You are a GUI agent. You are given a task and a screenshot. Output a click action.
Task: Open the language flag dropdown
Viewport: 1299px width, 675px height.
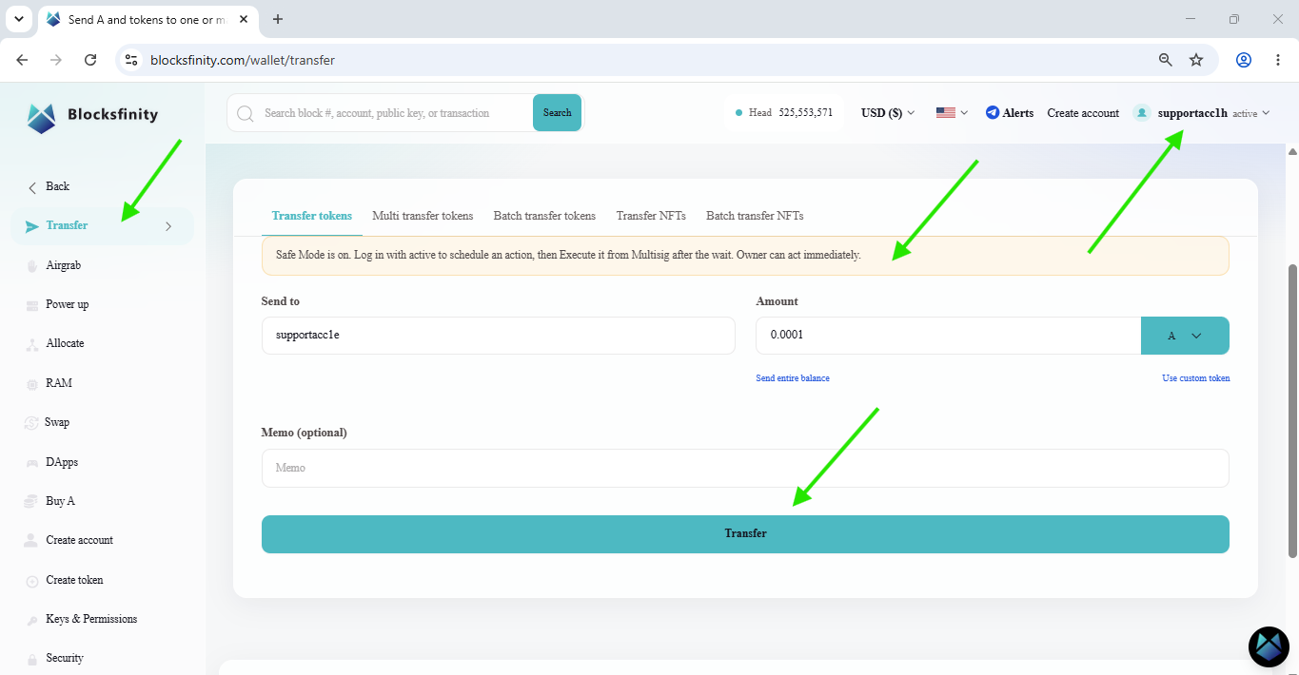pos(952,112)
